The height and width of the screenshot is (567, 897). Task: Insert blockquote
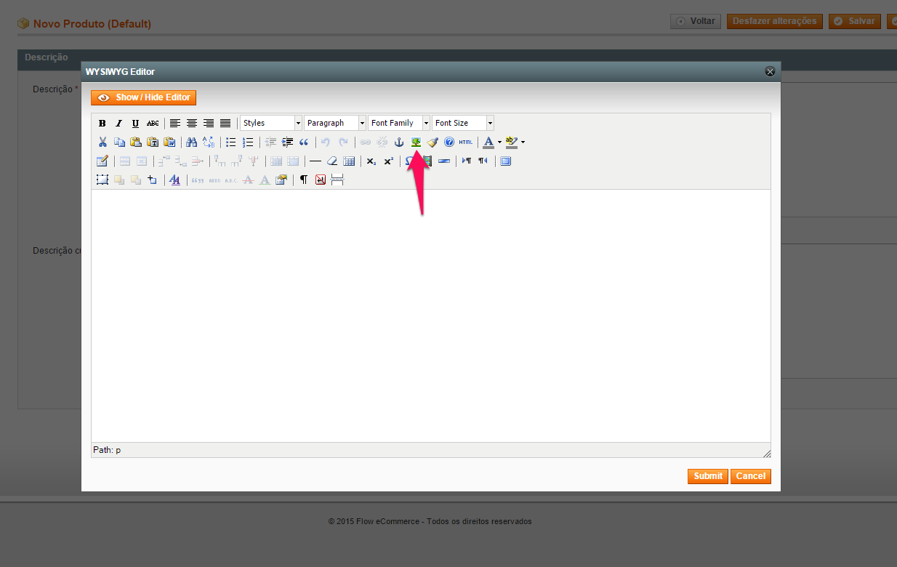304,142
